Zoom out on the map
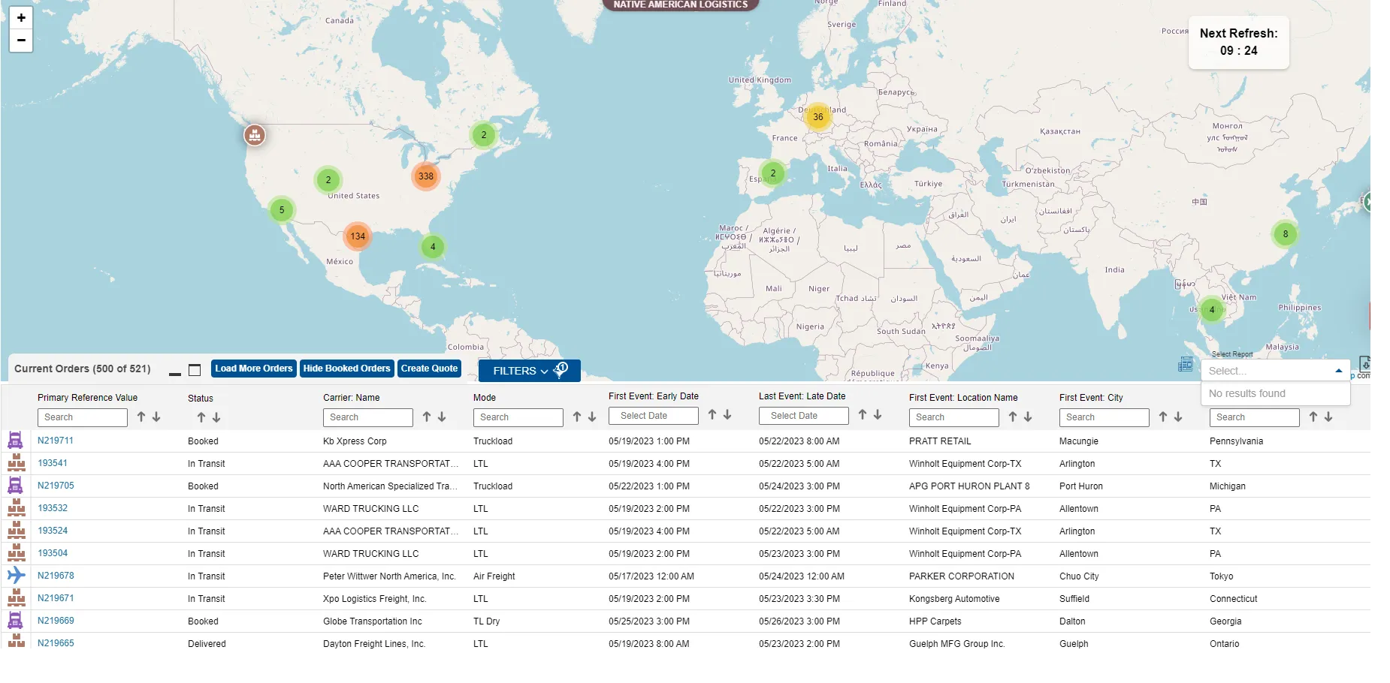 point(21,41)
